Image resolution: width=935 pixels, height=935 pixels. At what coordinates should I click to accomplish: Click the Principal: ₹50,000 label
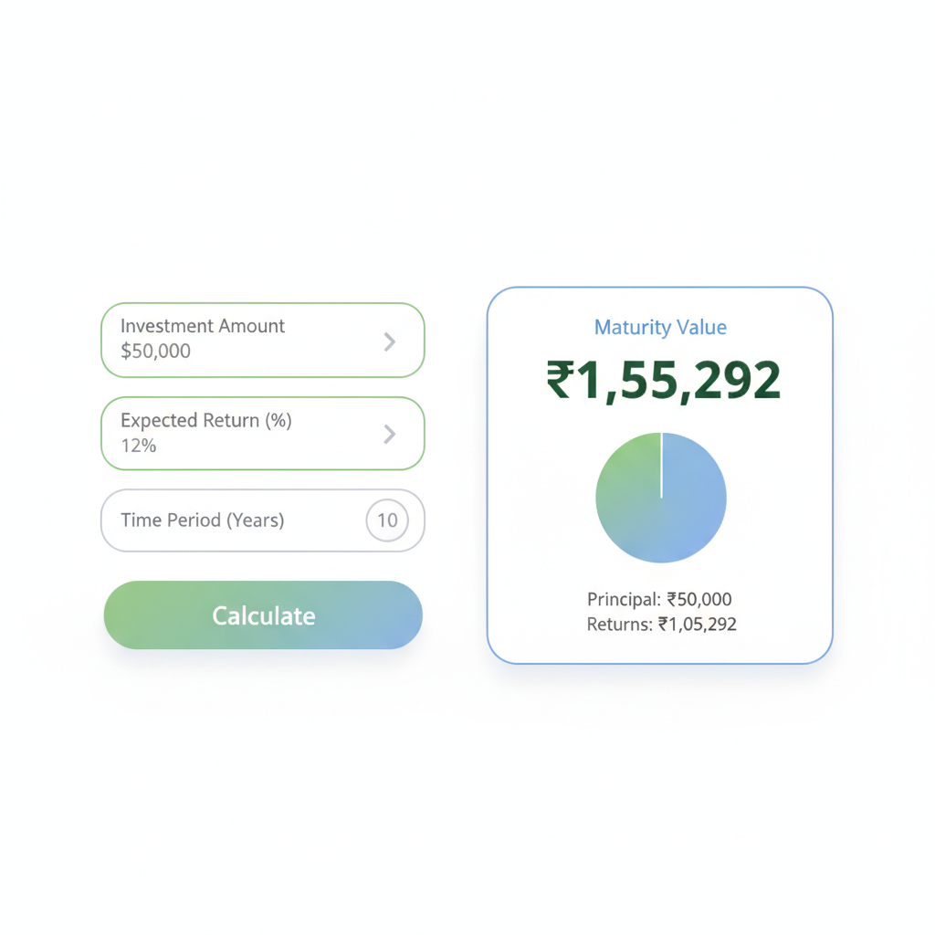pyautogui.click(x=659, y=599)
